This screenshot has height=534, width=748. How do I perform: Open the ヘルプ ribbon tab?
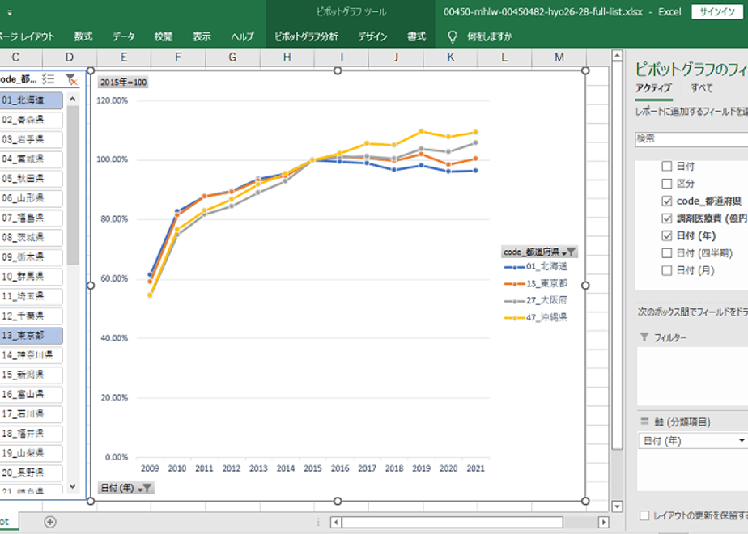click(x=242, y=36)
